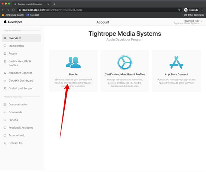Click the Account page title
Image resolution: width=206 pixels, height=172 pixels.
point(103,22)
